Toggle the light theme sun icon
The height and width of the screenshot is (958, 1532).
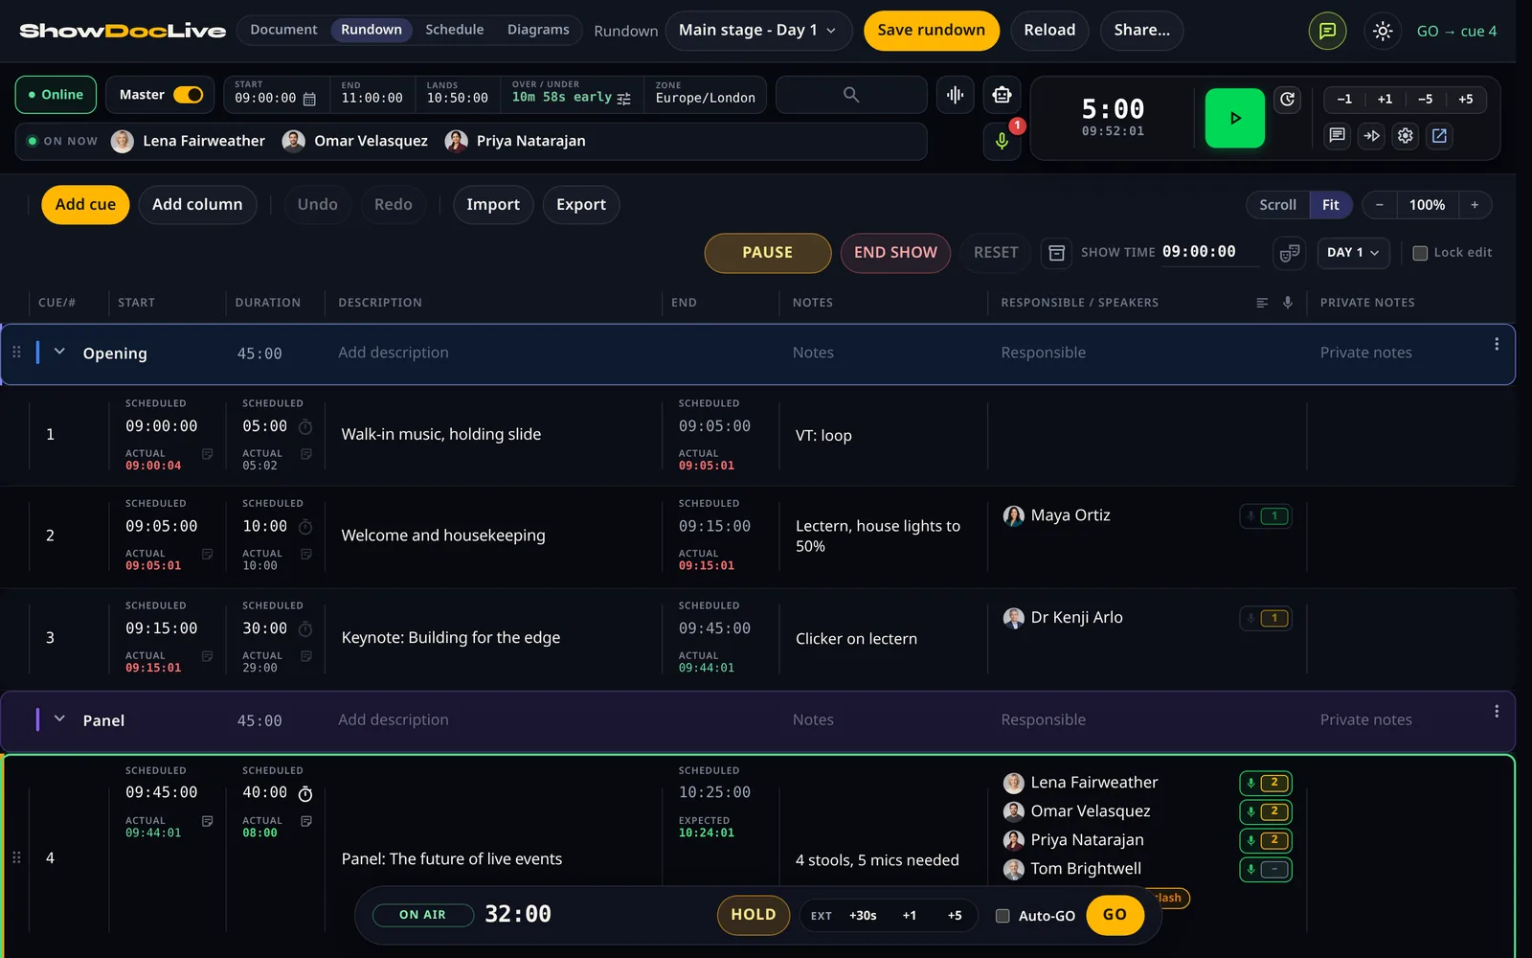coord(1383,31)
